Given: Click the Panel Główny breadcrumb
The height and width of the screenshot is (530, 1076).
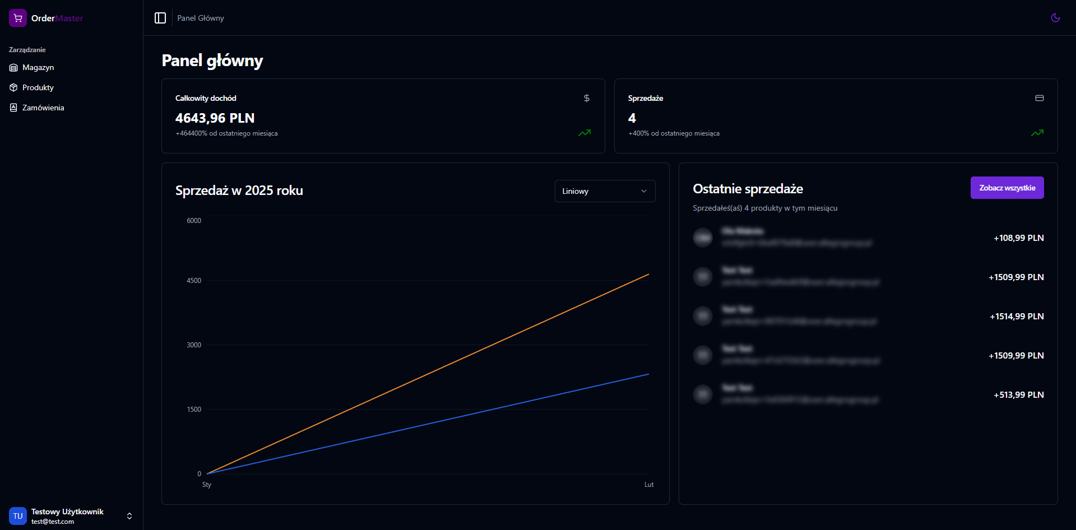Looking at the screenshot, I should tap(201, 18).
